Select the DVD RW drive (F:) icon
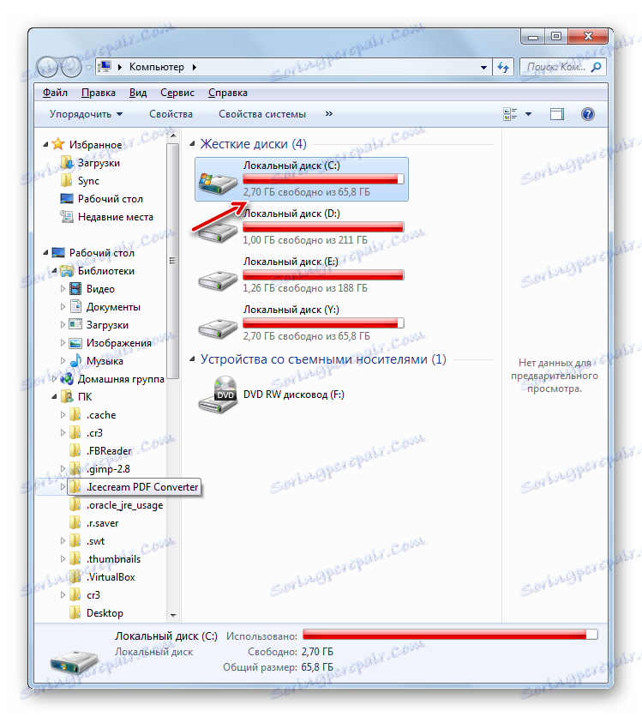The image size is (642, 717). click(x=218, y=395)
